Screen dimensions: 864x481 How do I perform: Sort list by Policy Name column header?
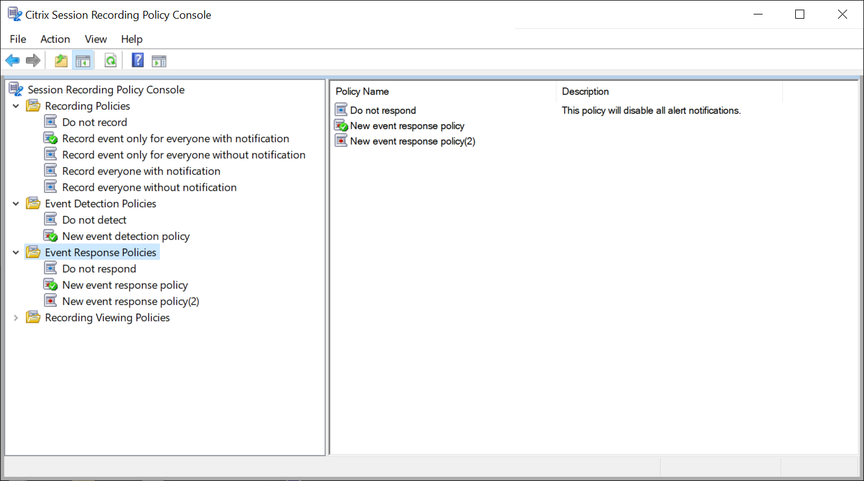362,92
